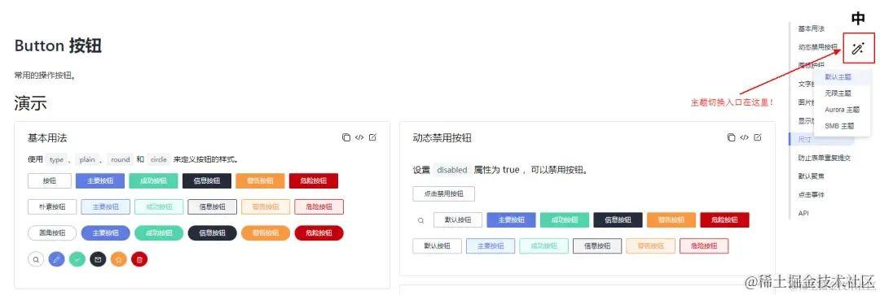
Task: Click the blue circular pencil edit button
Action: click(57, 259)
